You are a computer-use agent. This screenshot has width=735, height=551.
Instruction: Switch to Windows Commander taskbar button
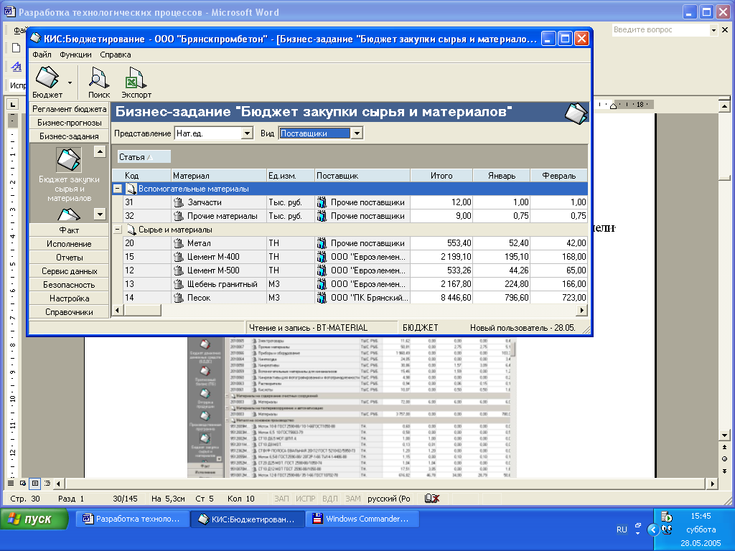[x=362, y=519]
